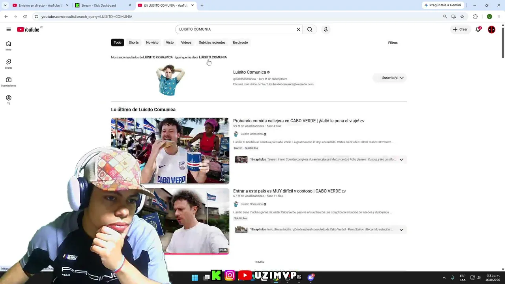505x284 pixels.
Task: Open the browser zoom control icon
Action: click(445, 17)
